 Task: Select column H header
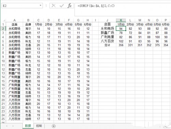click(88, 20)
